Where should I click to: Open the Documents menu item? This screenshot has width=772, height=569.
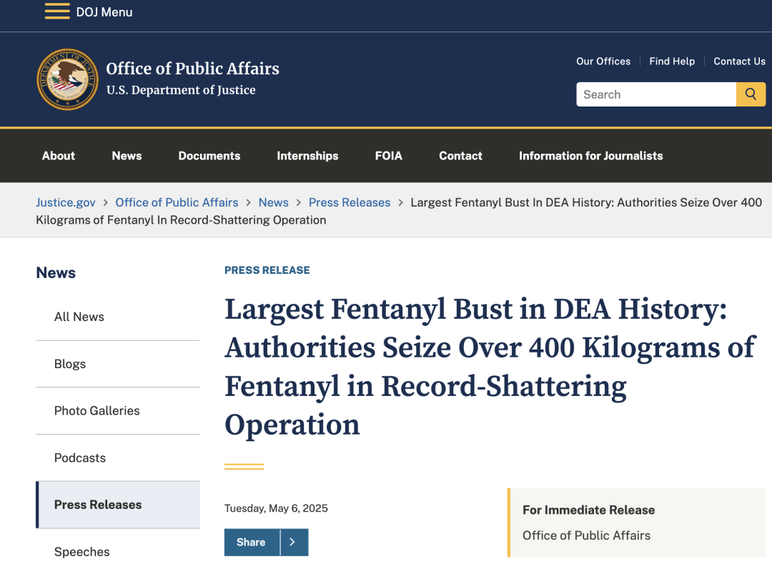click(209, 156)
